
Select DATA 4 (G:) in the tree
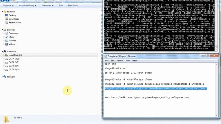click(14, 70)
